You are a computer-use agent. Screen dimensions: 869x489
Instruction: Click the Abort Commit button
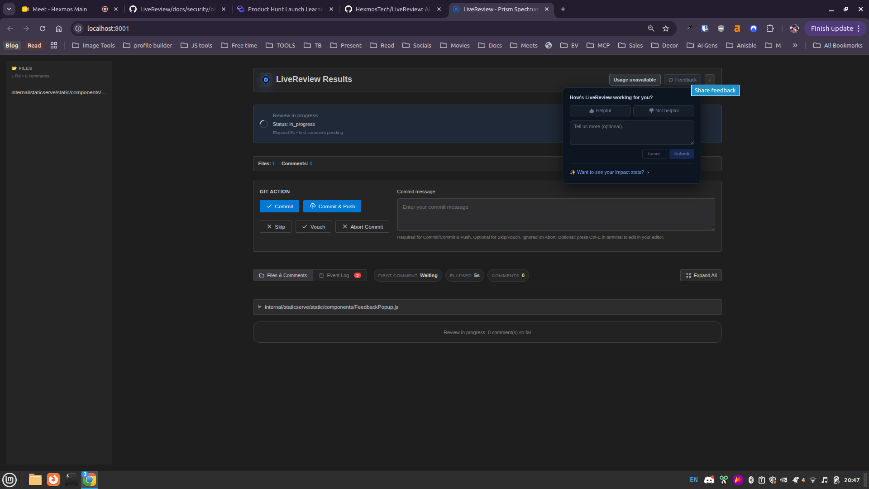coord(362,227)
